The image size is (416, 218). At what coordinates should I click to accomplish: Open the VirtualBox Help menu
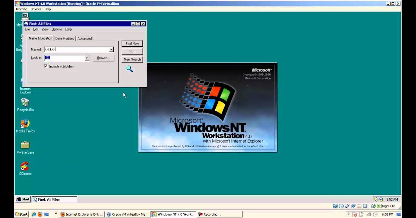(x=47, y=9)
